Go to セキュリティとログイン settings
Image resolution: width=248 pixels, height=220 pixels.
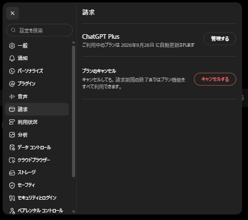coord(37,198)
